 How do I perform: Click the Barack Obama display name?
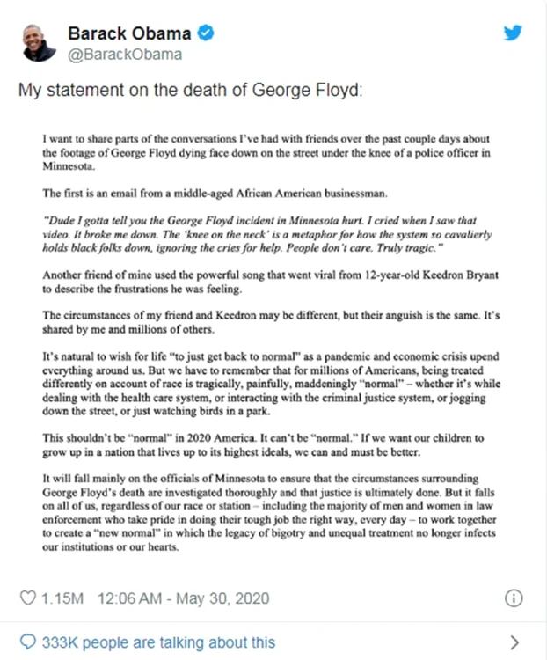[129, 33]
